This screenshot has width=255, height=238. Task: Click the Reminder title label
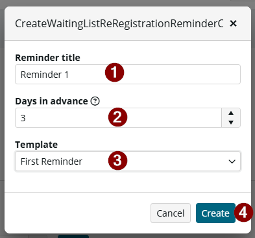click(47, 58)
